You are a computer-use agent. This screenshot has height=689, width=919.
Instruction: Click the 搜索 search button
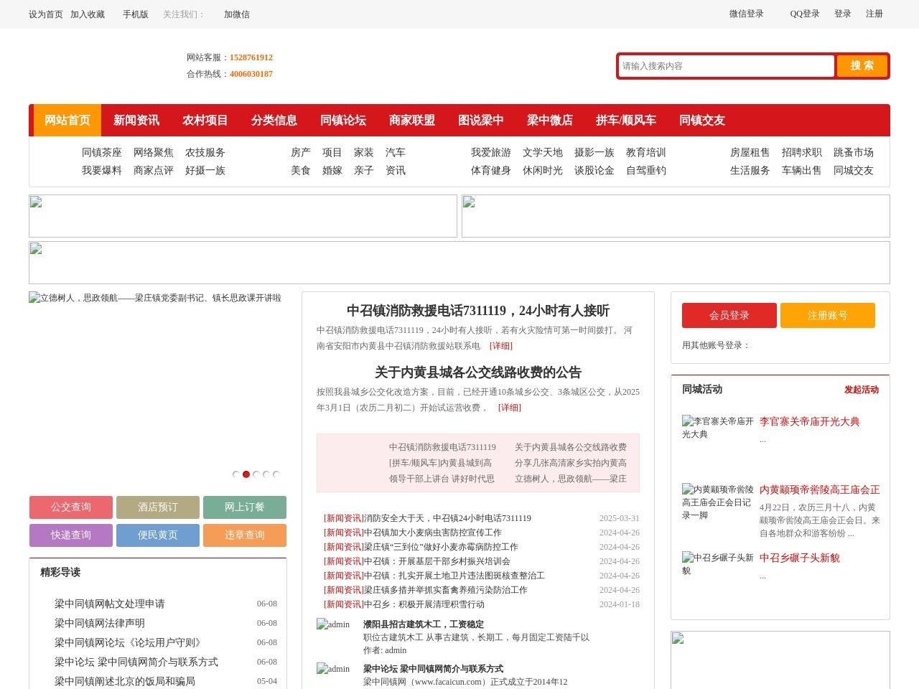point(862,65)
